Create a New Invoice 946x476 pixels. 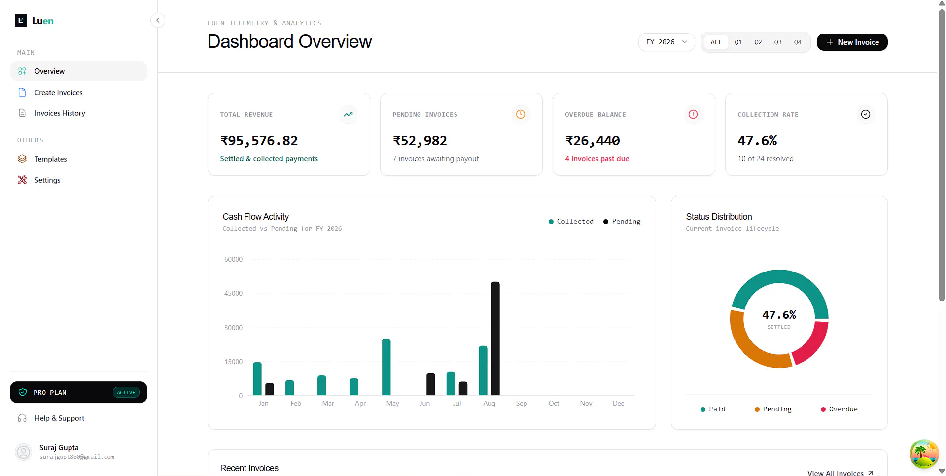[x=852, y=42]
